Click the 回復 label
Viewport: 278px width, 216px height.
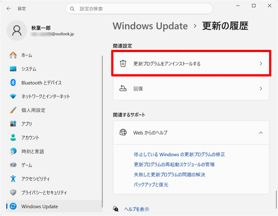[138, 89]
